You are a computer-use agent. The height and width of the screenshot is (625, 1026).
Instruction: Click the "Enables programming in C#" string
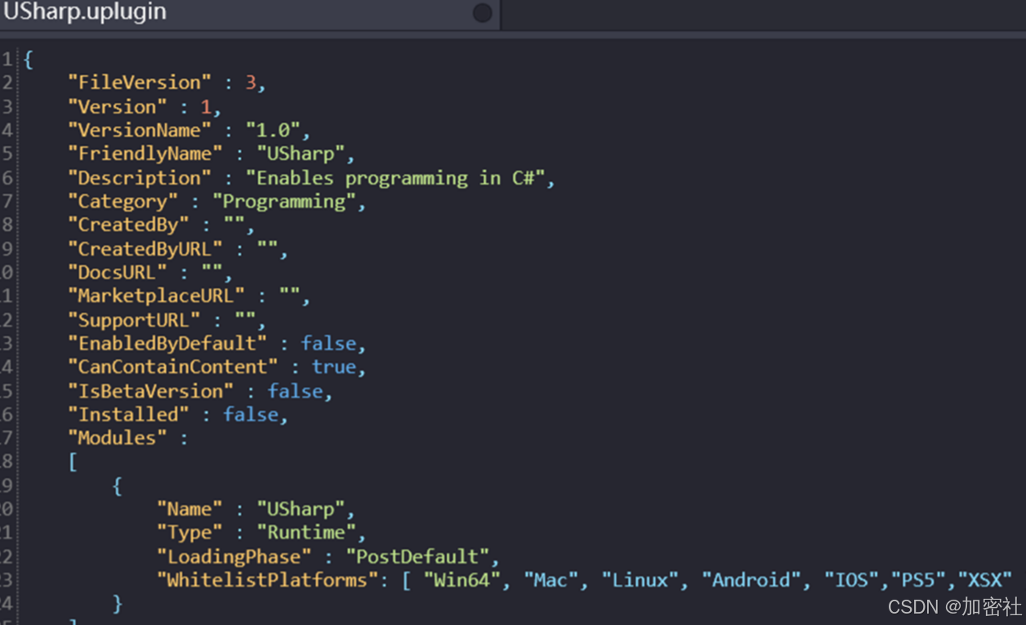tap(395, 178)
